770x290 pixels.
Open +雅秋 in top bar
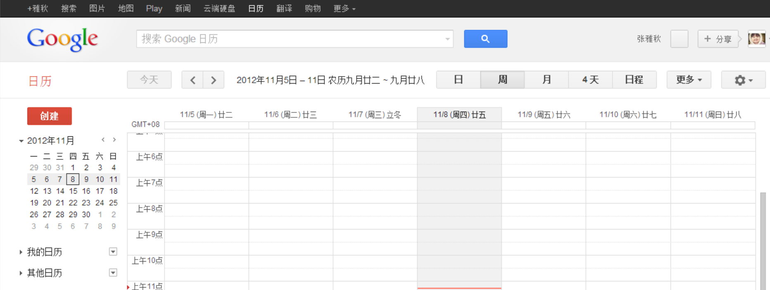[x=38, y=9]
